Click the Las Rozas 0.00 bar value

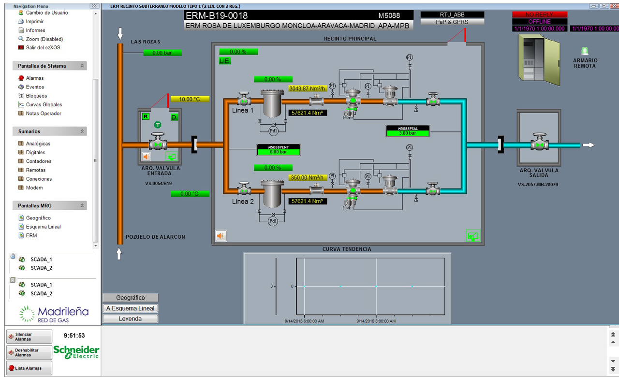[x=162, y=53]
